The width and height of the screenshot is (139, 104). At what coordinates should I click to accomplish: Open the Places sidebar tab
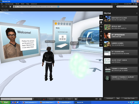point(101,36)
